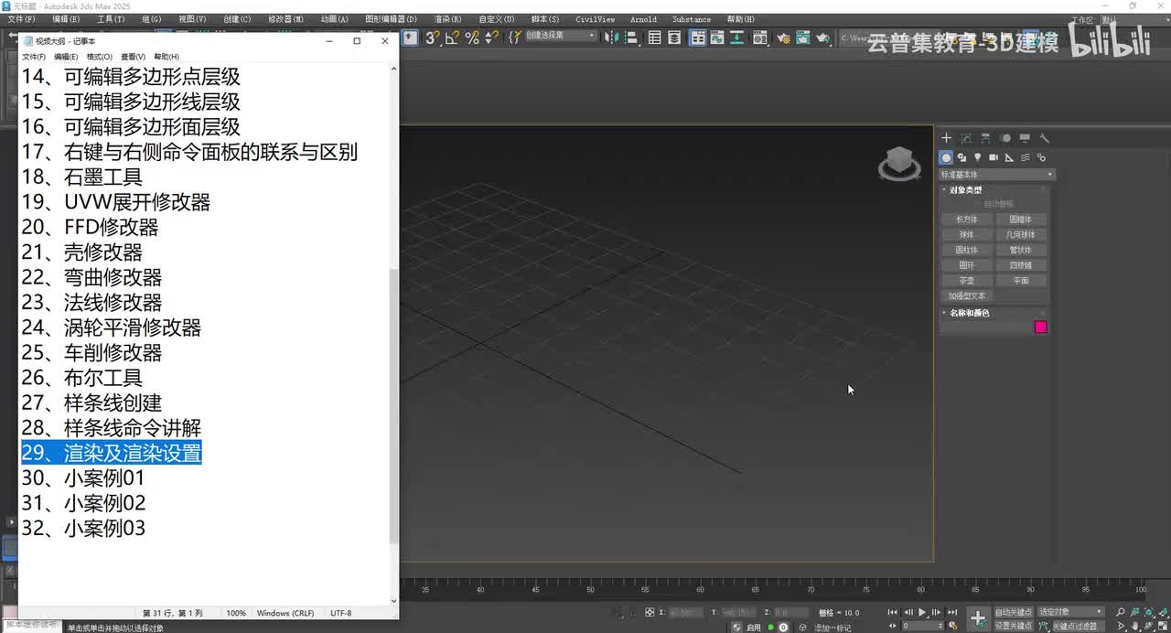Viewport: 1171px width, 633px height.
Task: Create a 圆锥体 cone primitive
Action: (1021, 220)
